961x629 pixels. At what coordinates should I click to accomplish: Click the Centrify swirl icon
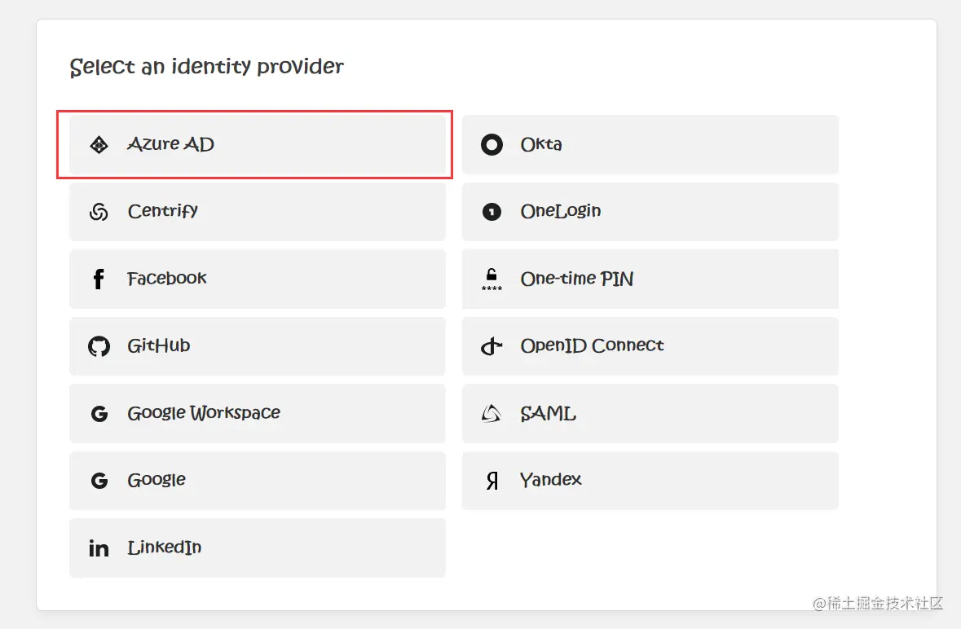click(x=99, y=212)
